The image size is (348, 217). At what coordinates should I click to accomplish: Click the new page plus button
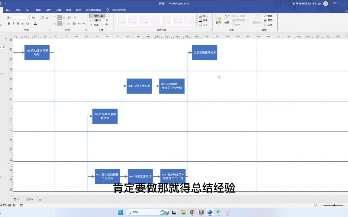[40, 199]
